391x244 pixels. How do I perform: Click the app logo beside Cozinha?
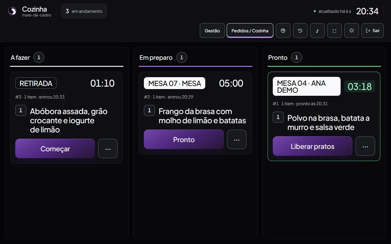click(x=12, y=11)
